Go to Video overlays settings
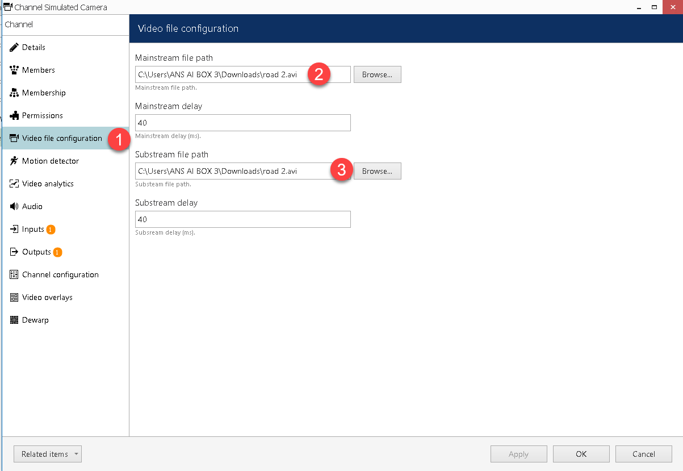 [47, 297]
